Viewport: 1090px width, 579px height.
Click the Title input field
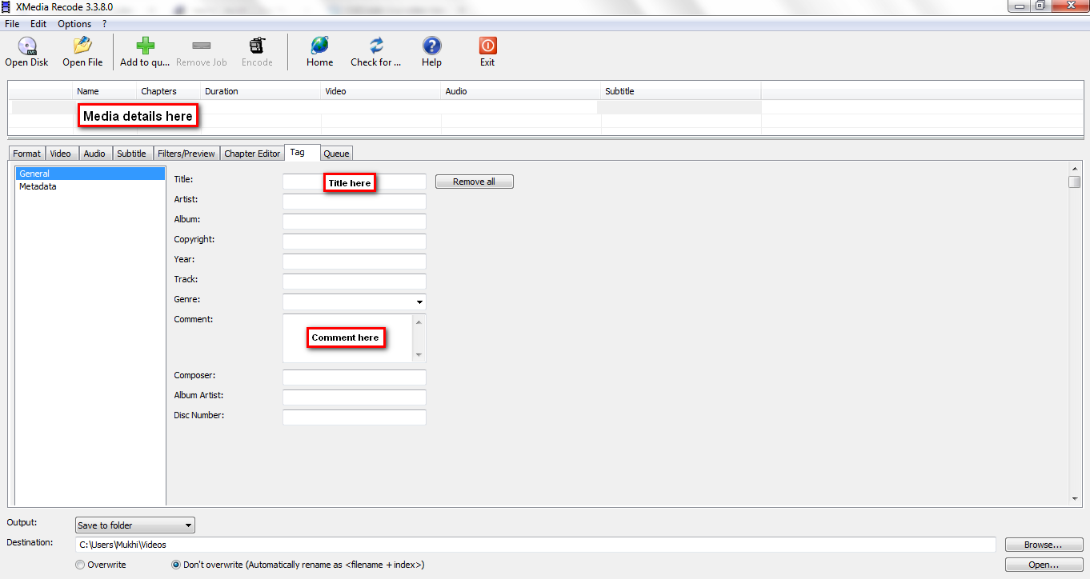pos(354,182)
